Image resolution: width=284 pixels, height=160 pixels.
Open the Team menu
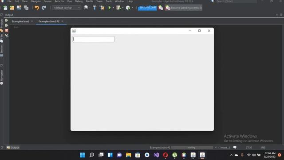(x=99, y=1)
